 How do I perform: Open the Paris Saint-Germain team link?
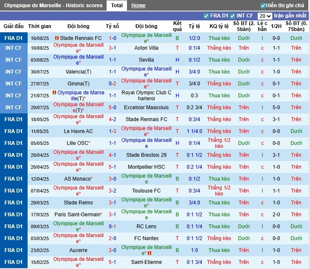click(x=78, y=215)
